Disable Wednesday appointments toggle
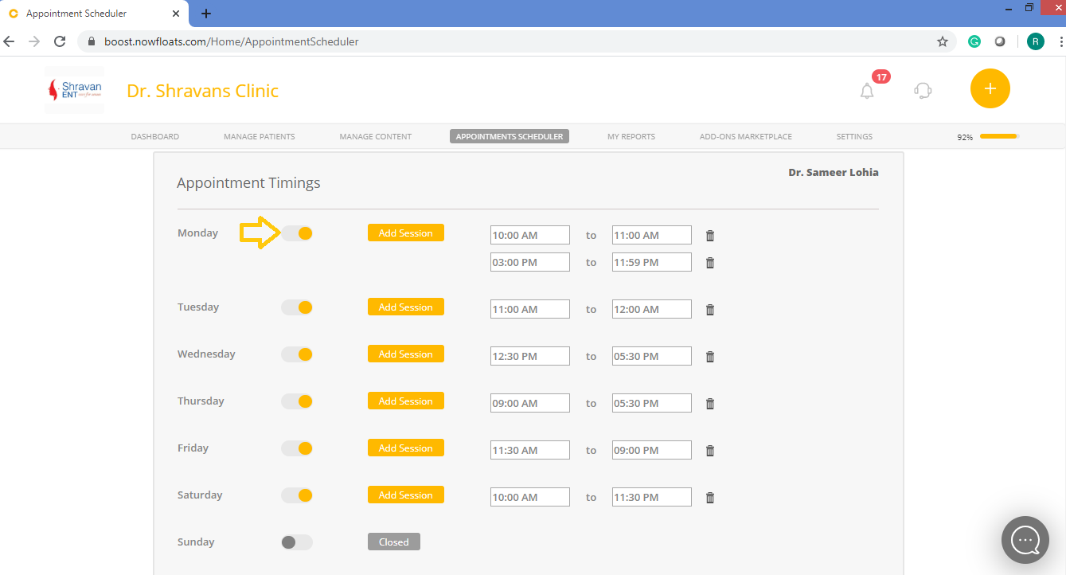This screenshot has width=1066, height=575. 297,354
